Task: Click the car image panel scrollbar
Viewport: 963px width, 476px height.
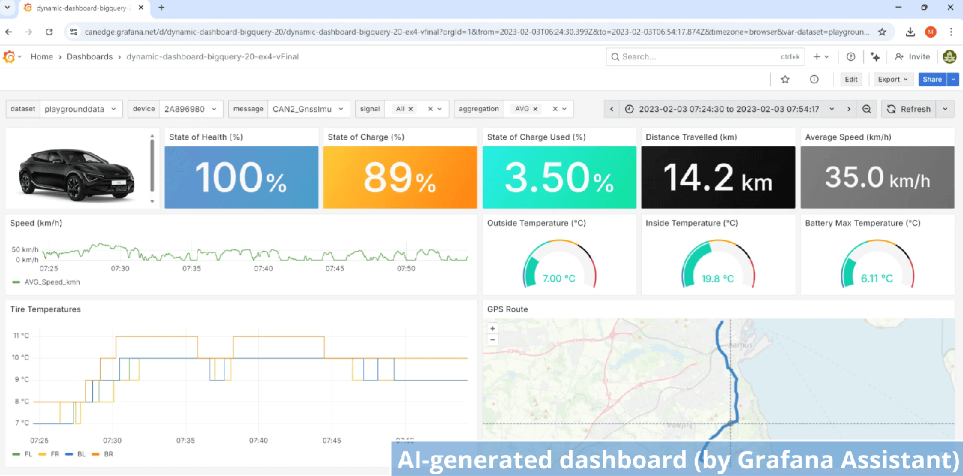Action: [x=152, y=167]
